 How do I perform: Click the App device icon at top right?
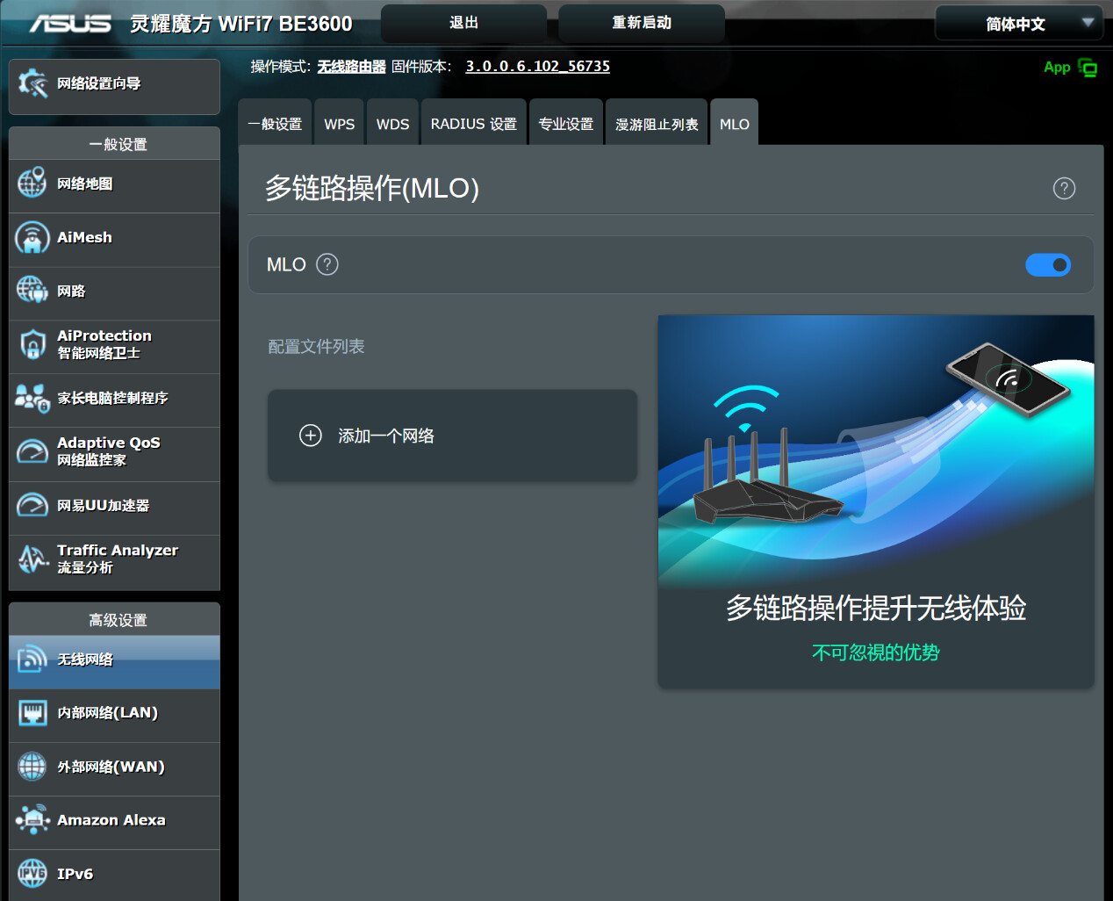pos(1088,68)
